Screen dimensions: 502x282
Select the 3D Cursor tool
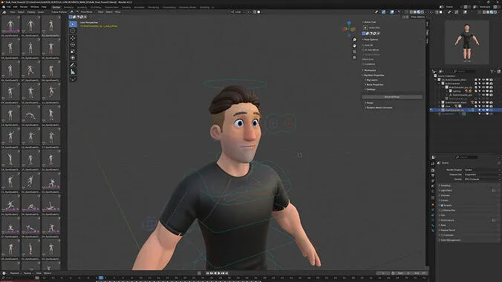[x=73, y=30]
